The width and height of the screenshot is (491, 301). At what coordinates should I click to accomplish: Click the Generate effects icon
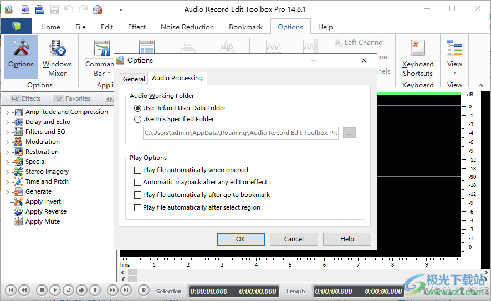18,191
